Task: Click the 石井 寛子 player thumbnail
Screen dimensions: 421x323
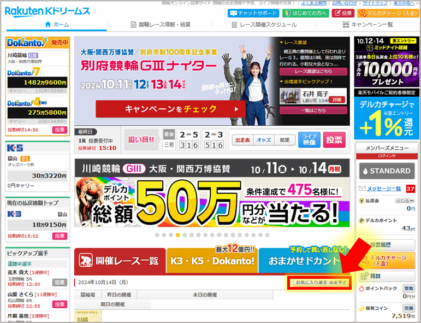Action: pos(290,96)
